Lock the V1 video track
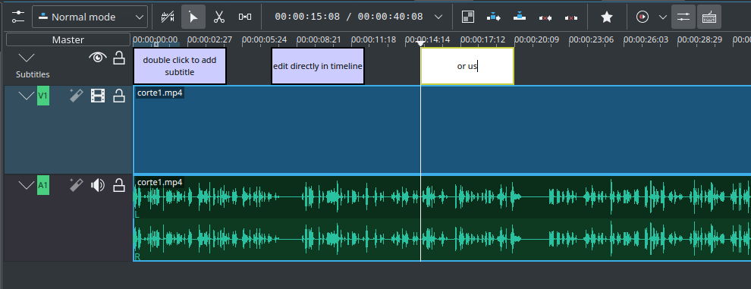This screenshot has height=289, width=751. (x=119, y=96)
